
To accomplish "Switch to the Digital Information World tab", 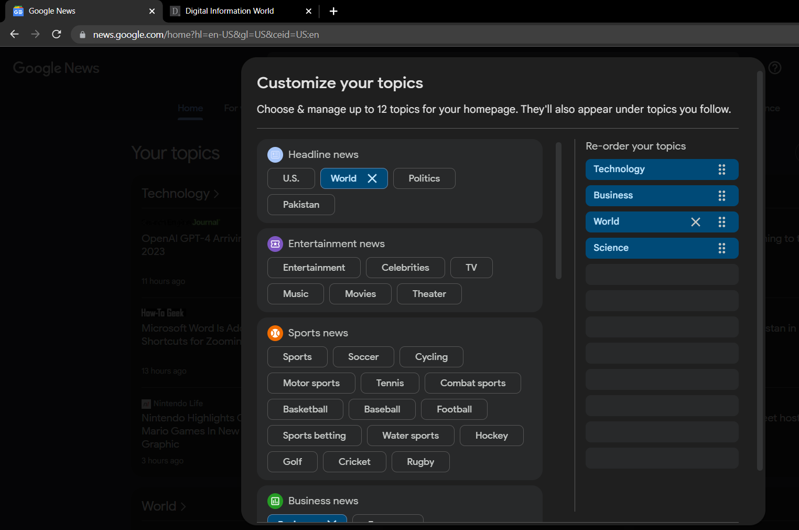I will 230,11.
